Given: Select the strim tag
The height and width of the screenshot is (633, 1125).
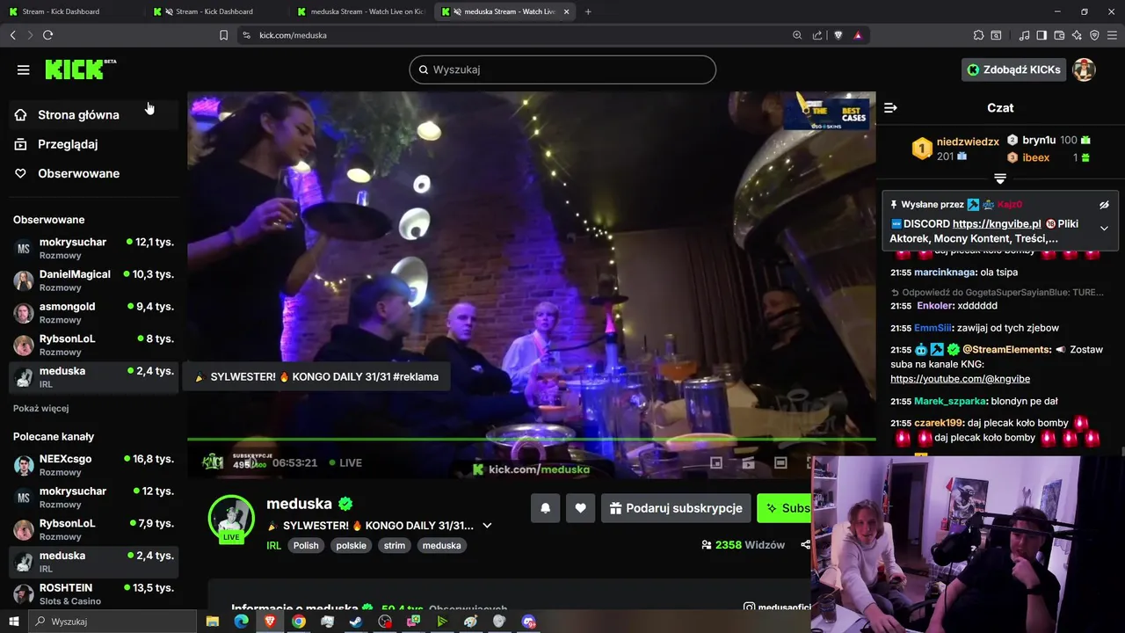Looking at the screenshot, I should click(x=395, y=545).
